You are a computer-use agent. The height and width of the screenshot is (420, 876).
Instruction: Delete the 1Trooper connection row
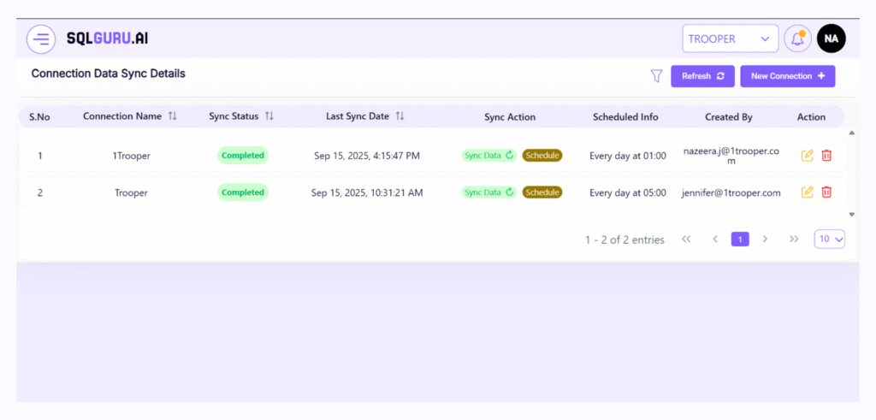pyautogui.click(x=826, y=155)
